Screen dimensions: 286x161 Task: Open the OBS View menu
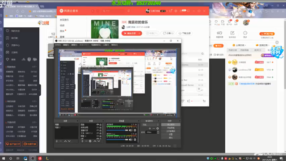pos(74,45)
